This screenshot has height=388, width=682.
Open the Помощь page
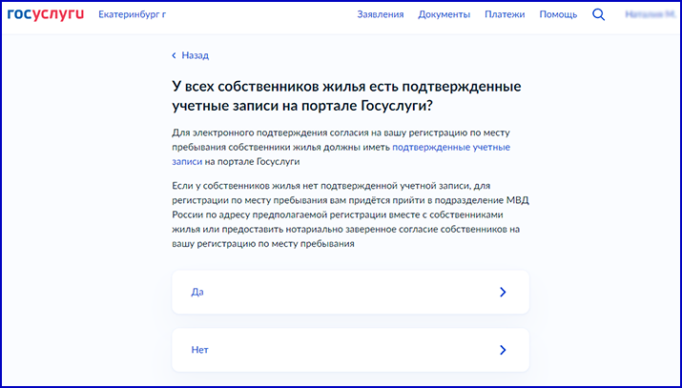coord(558,15)
